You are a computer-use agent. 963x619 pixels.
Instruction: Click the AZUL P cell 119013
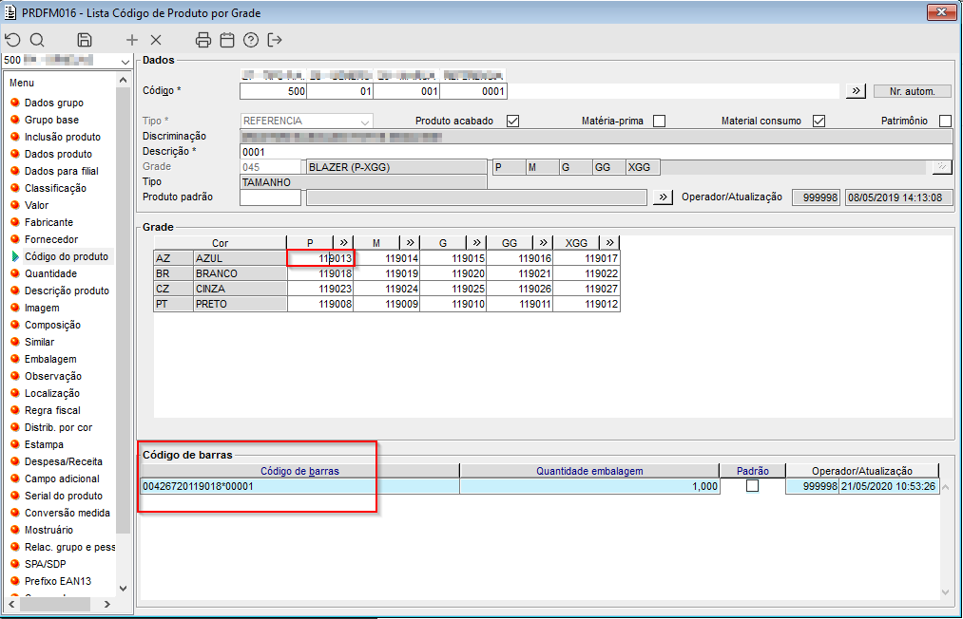(x=320, y=258)
